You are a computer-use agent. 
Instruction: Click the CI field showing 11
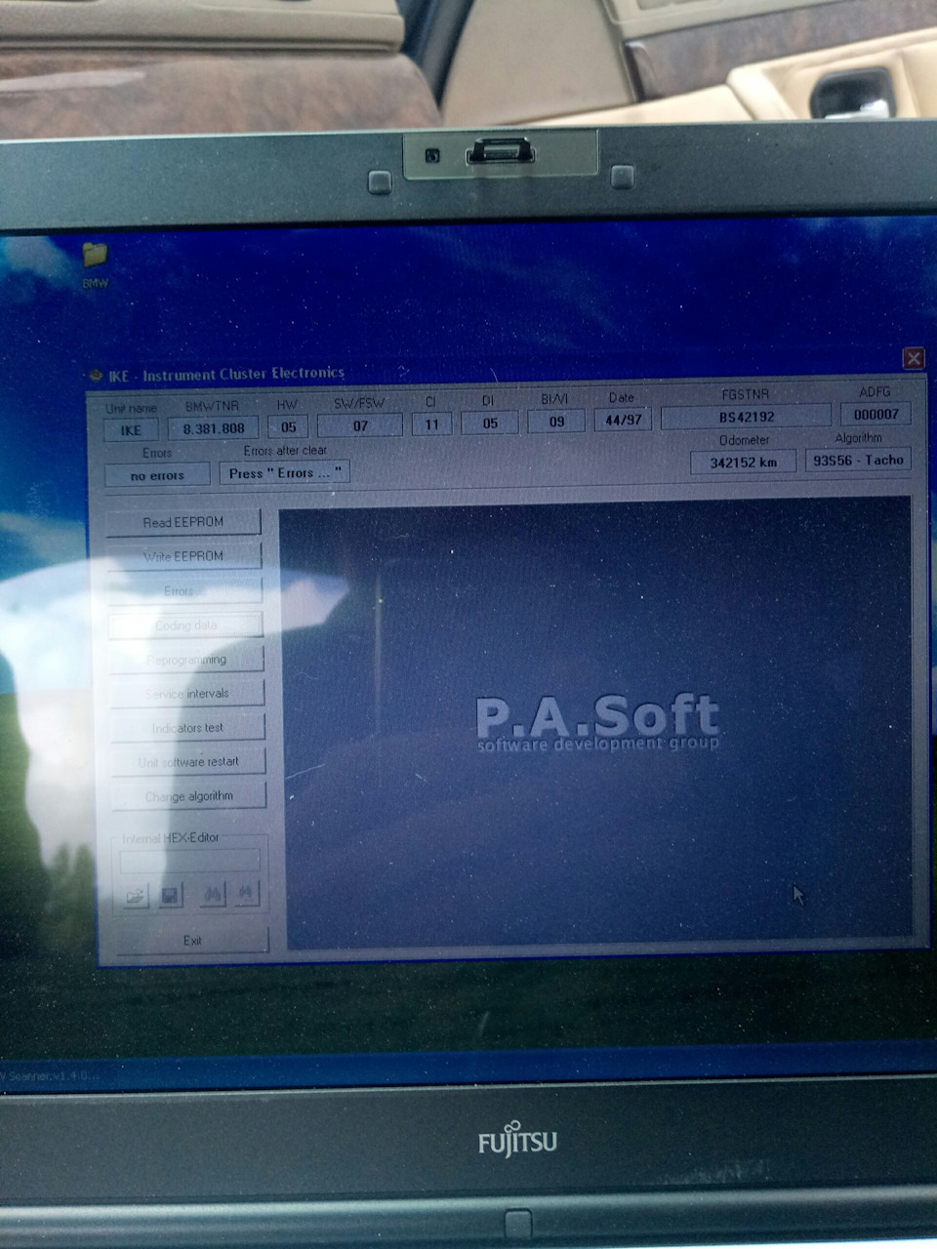click(431, 424)
